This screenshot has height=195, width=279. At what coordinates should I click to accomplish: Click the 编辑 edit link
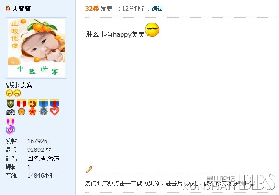pos(157,8)
